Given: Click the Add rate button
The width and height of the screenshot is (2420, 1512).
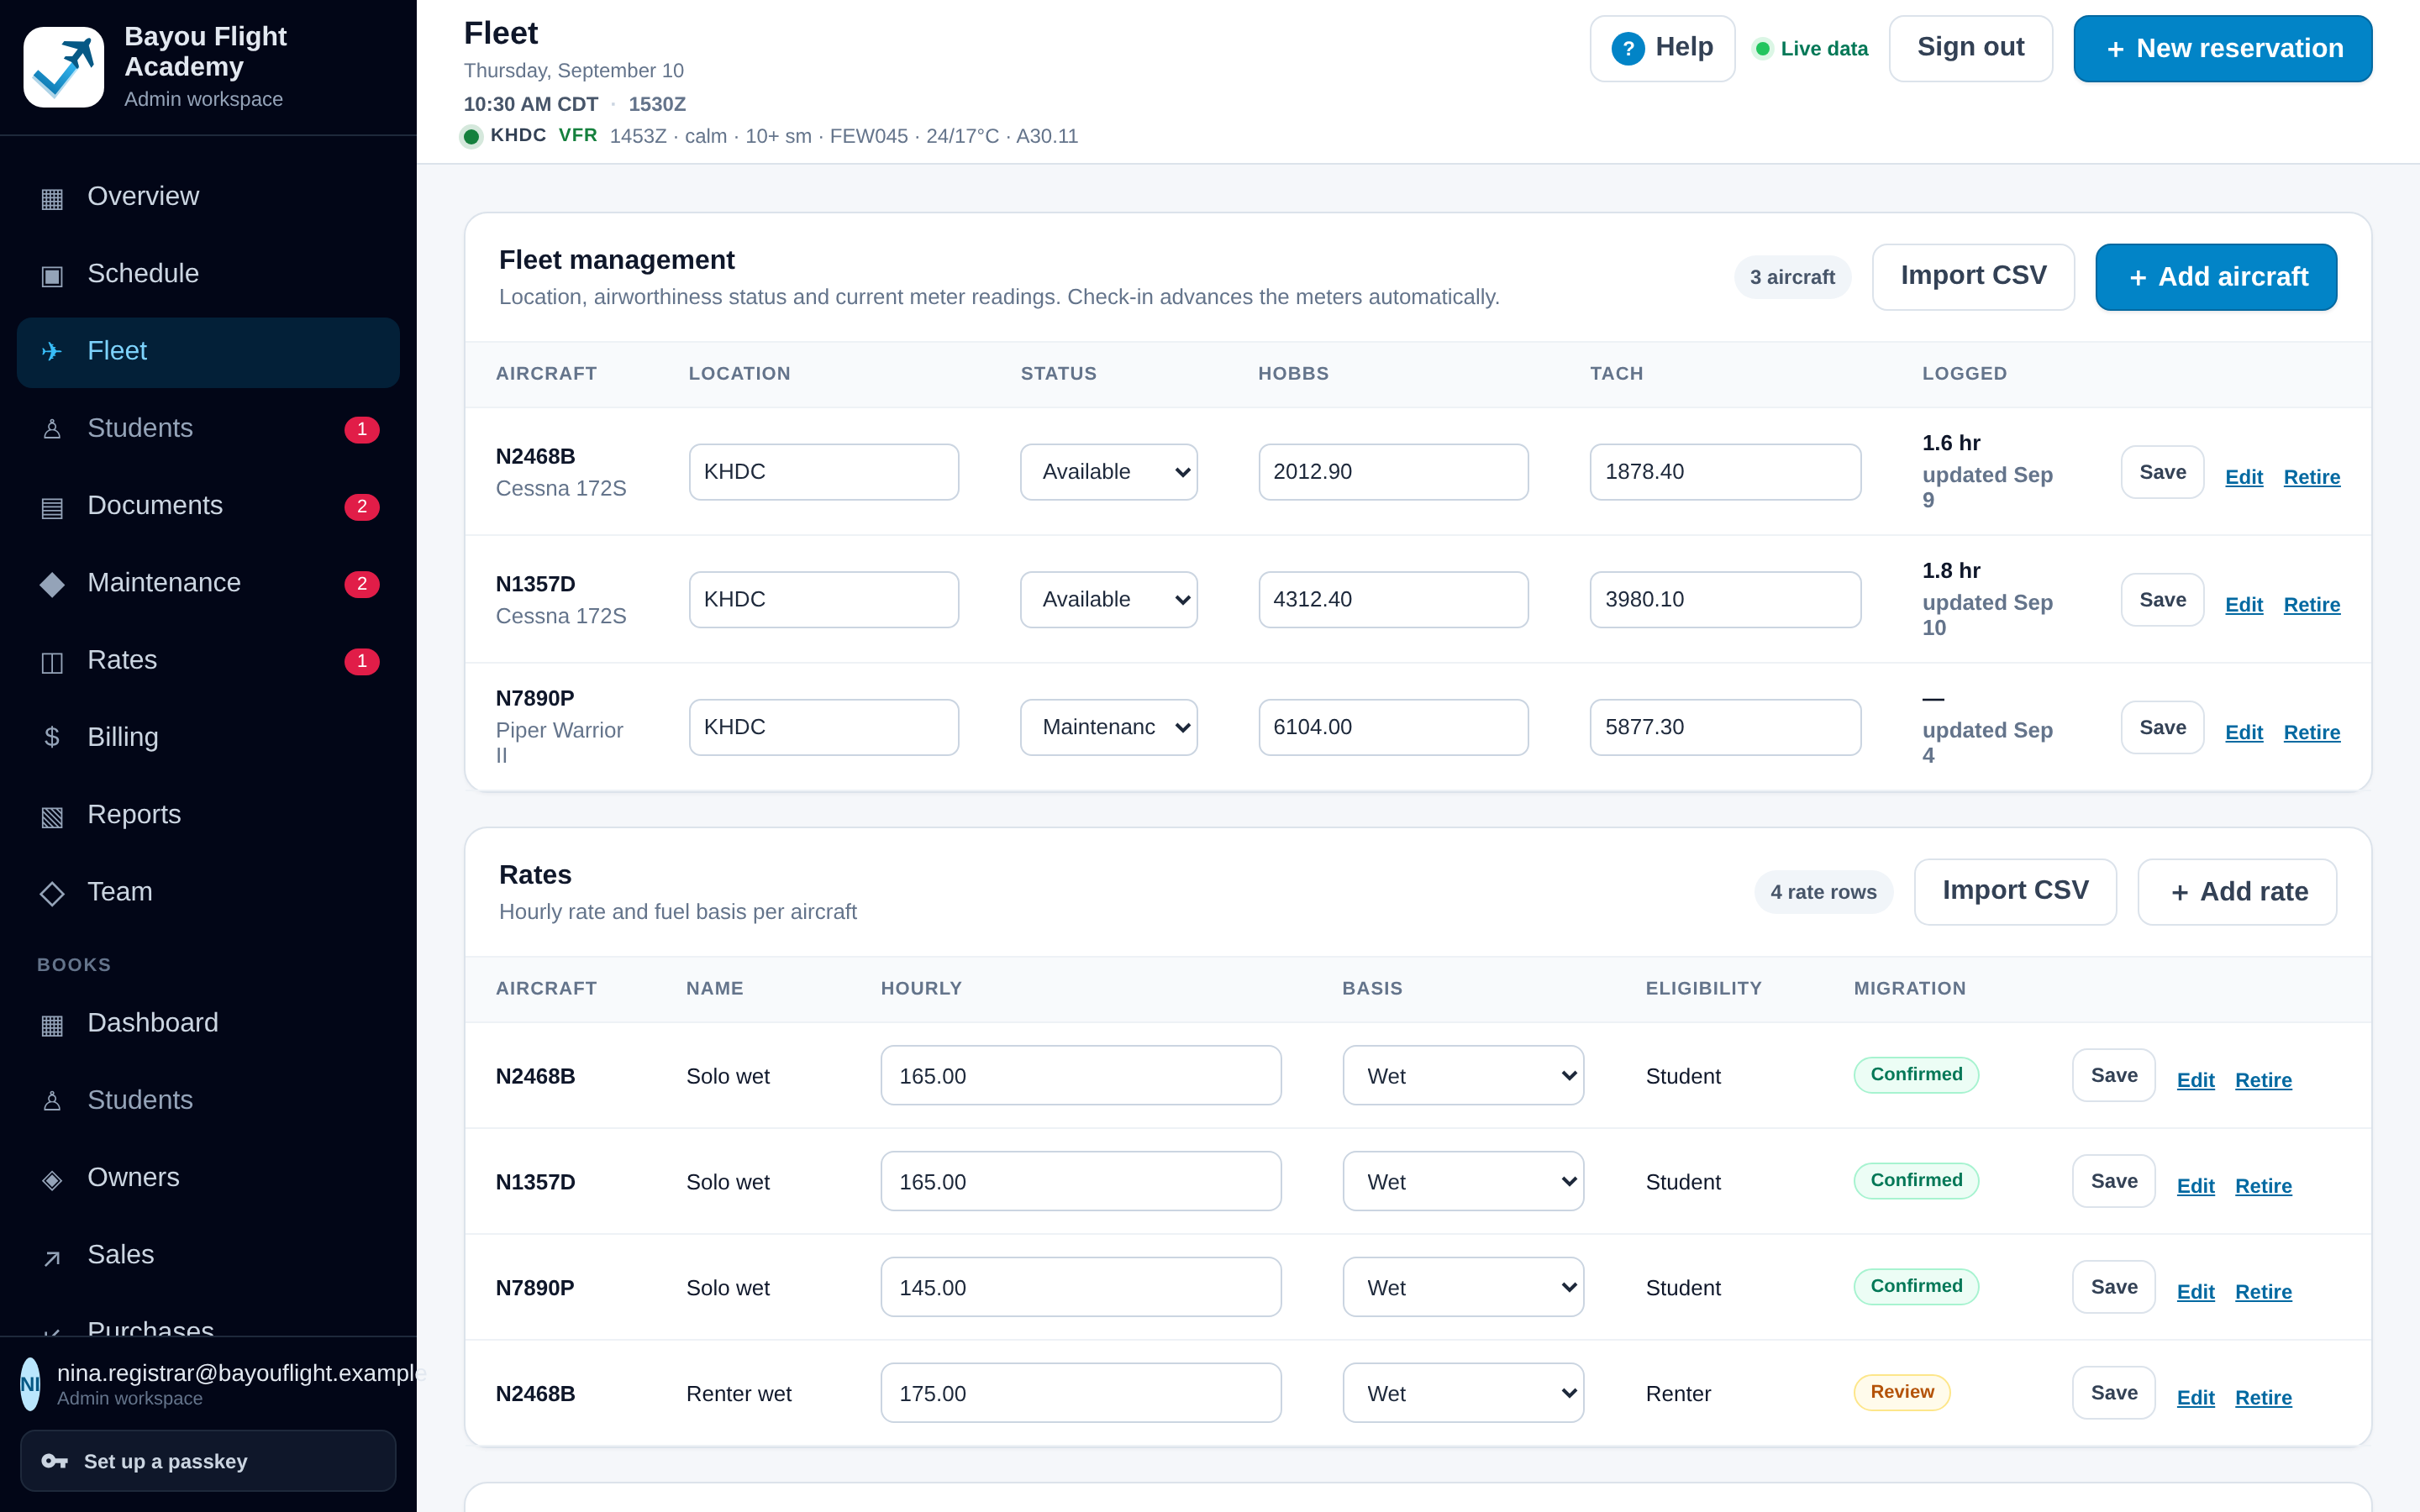Looking at the screenshot, I should [2237, 892].
